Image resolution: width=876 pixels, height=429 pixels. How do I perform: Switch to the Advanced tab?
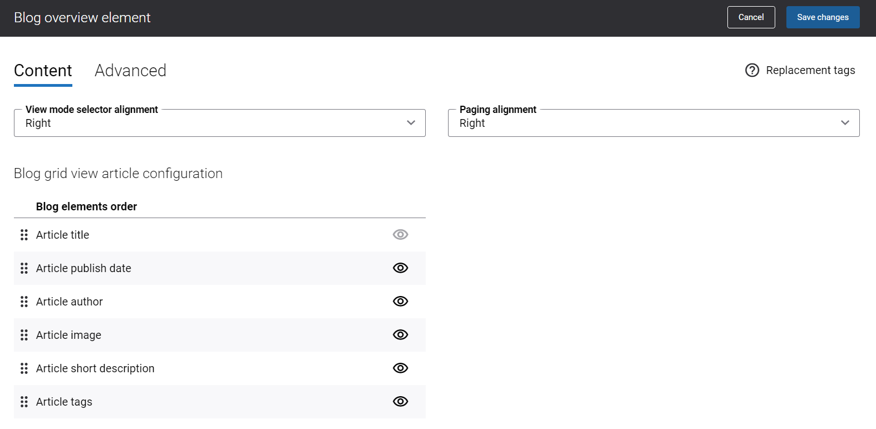[x=130, y=71]
